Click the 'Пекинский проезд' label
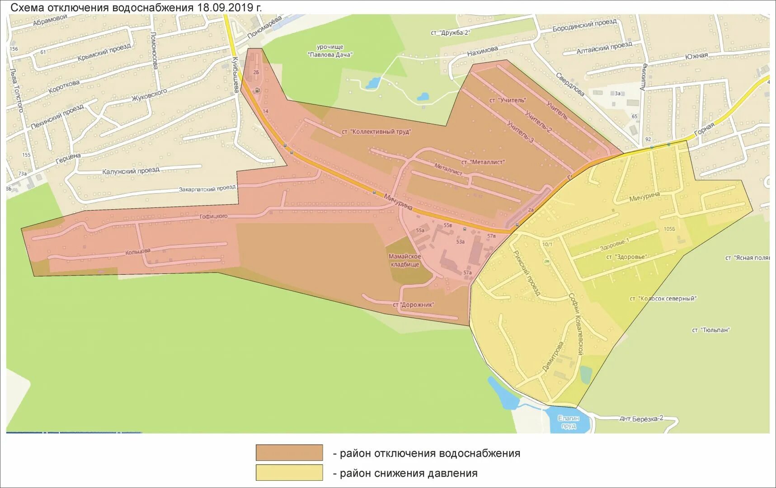Image resolution: width=776 pixels, height=488 pixels. coord(57,117)
